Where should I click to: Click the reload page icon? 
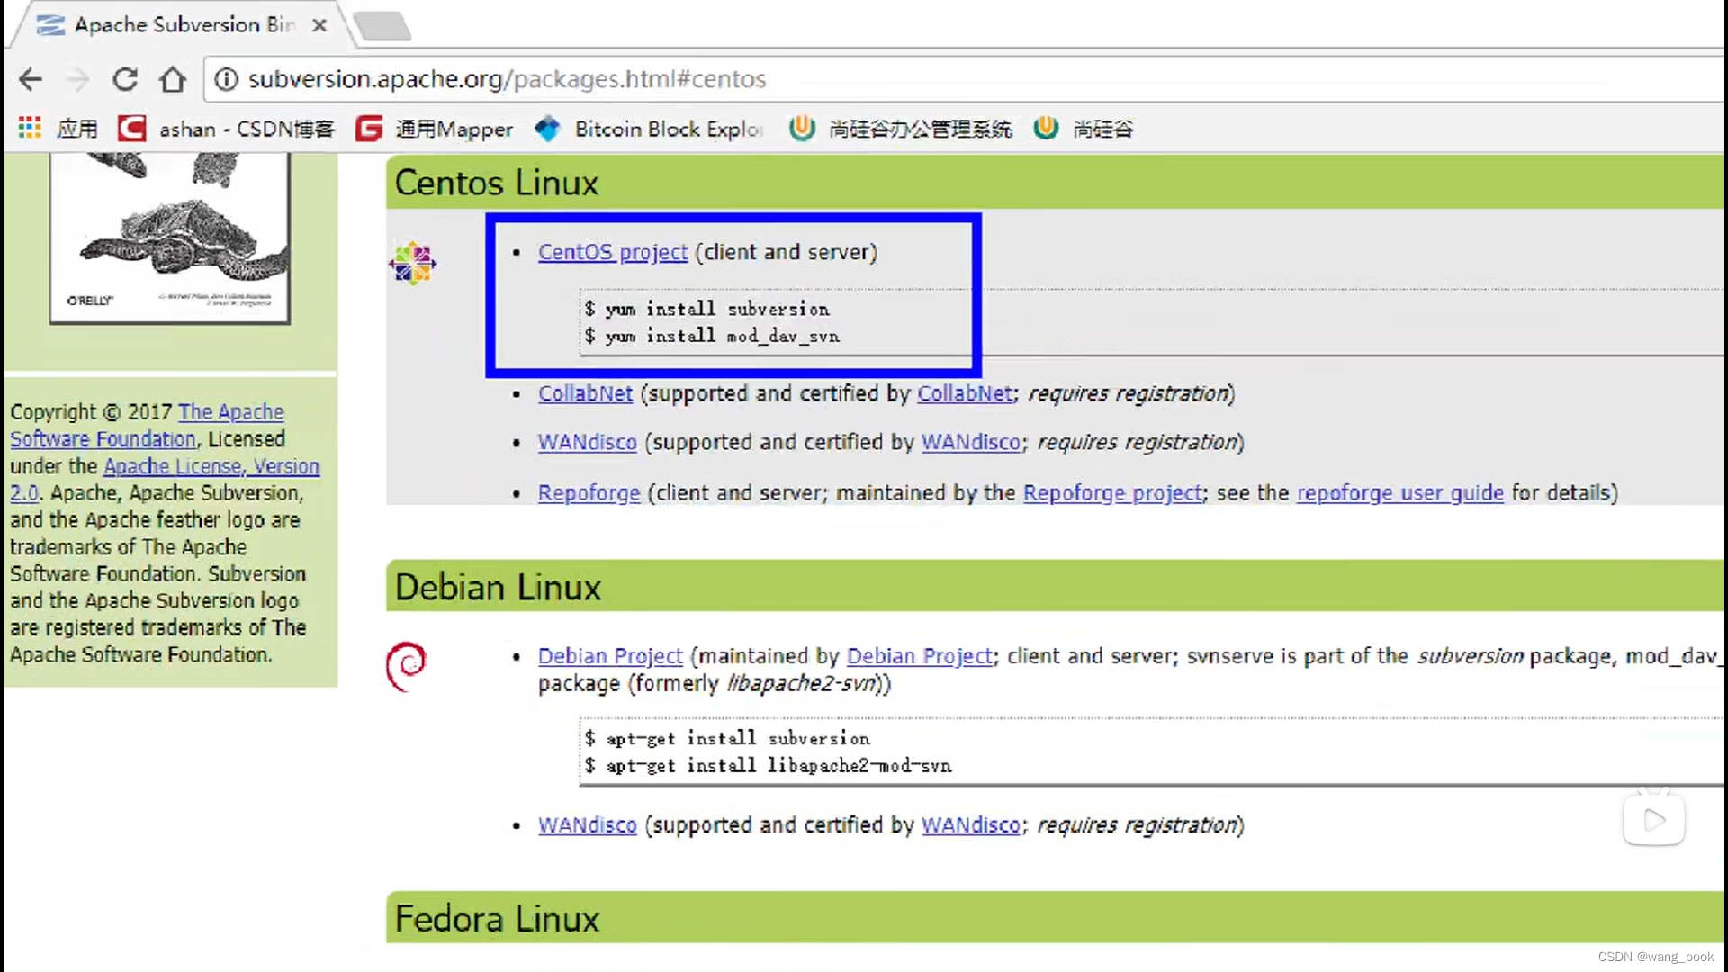(x=125, y=79)
